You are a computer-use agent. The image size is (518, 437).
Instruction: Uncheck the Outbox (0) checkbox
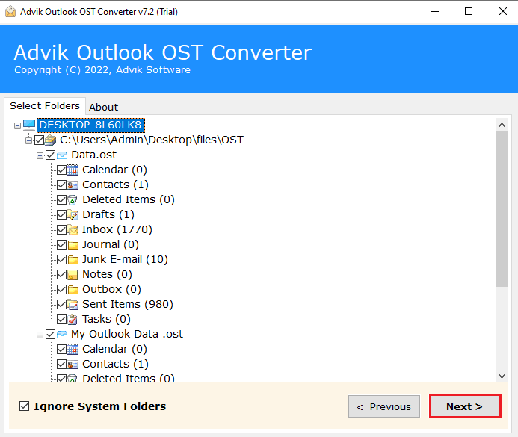coord(62,289)
